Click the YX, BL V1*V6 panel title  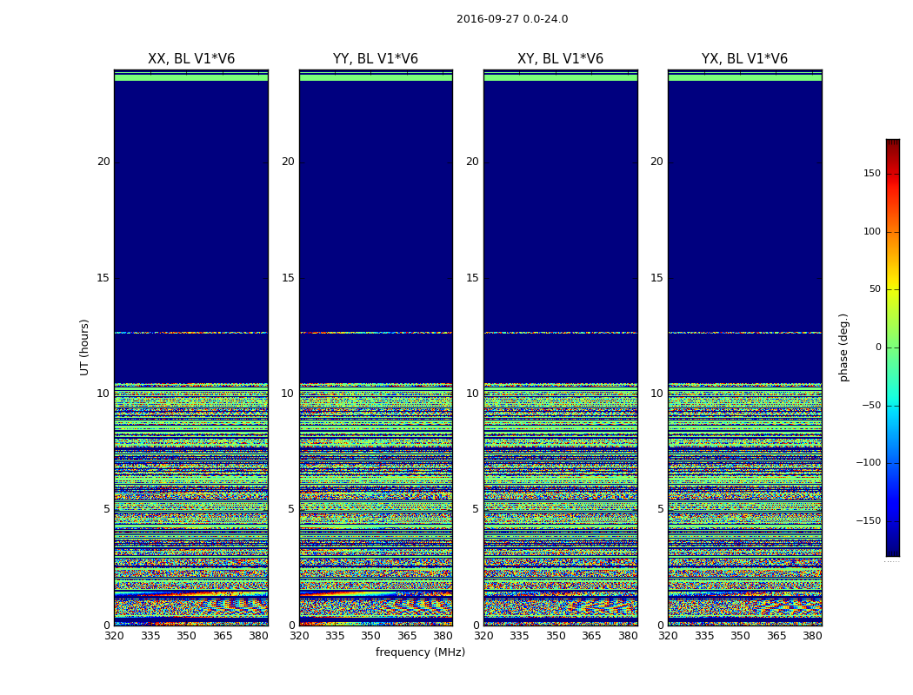pyautogui.click(x=744, y=59)
